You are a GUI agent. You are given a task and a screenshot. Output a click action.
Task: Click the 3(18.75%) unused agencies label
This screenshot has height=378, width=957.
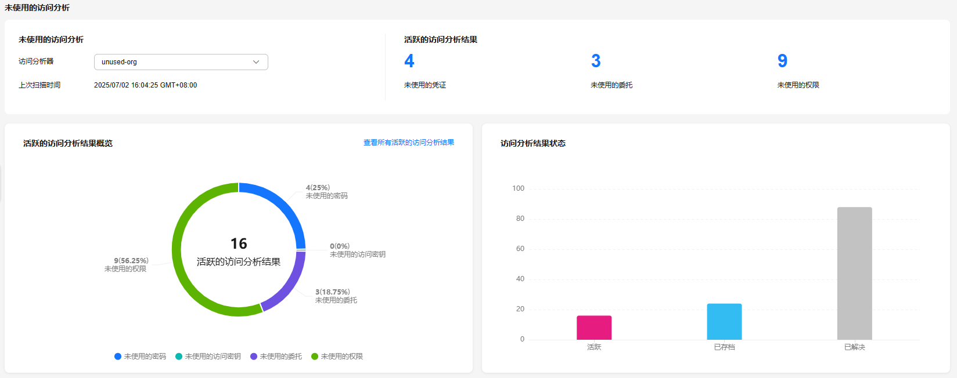(333, 292)
